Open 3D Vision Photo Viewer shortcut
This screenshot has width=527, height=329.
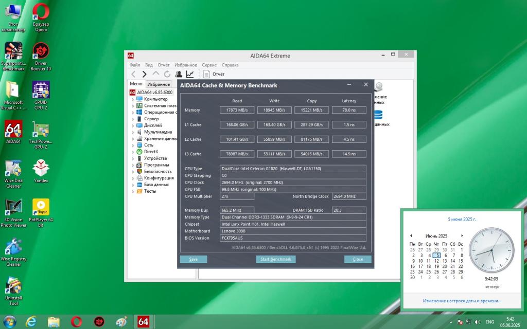tap(13, 213)
